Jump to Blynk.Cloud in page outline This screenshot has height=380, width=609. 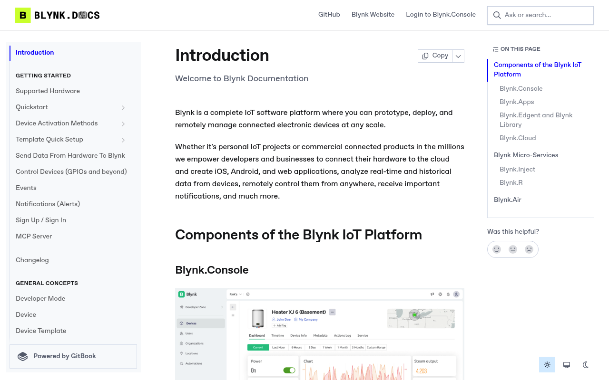pos(518,138)
